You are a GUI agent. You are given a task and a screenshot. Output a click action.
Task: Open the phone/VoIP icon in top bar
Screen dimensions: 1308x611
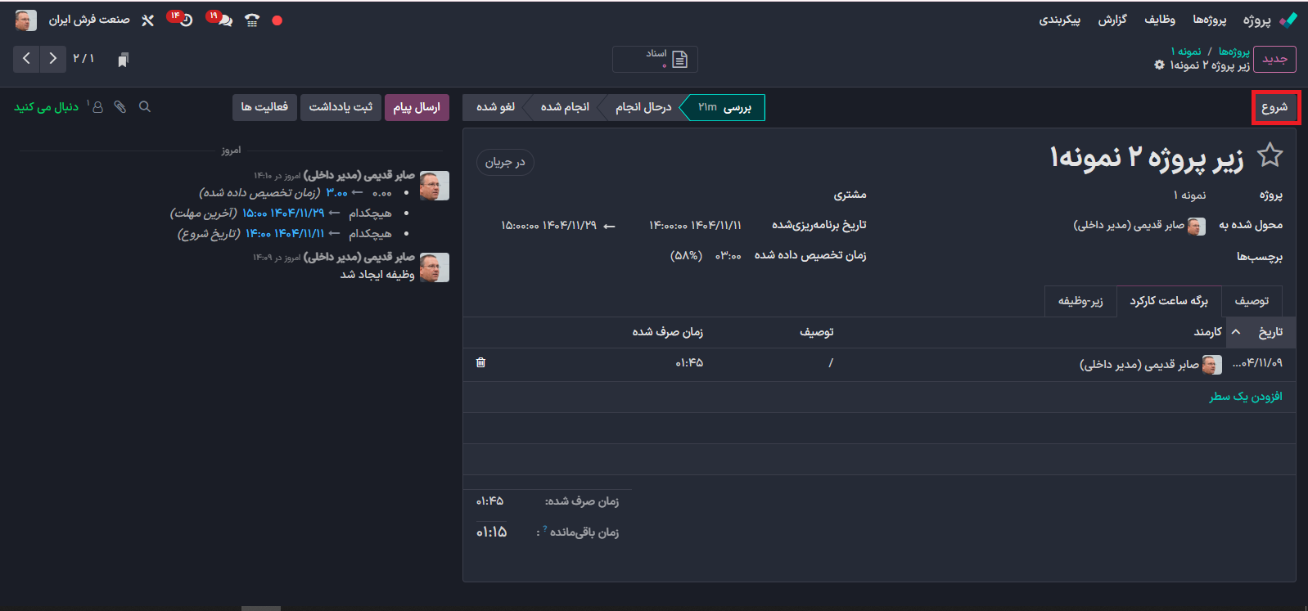click(252, 20)
